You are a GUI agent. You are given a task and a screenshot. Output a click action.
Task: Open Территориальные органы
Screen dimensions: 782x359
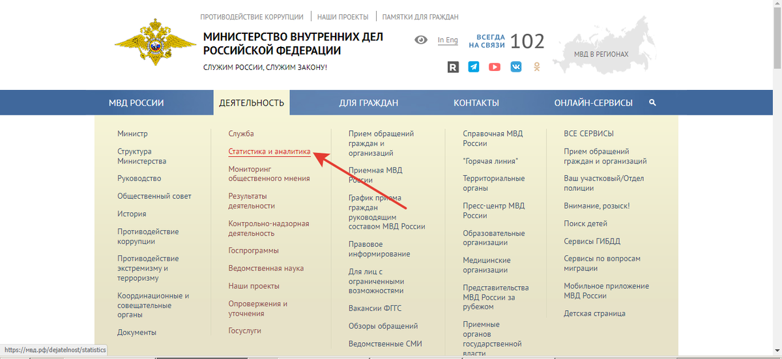pos(493,183)
